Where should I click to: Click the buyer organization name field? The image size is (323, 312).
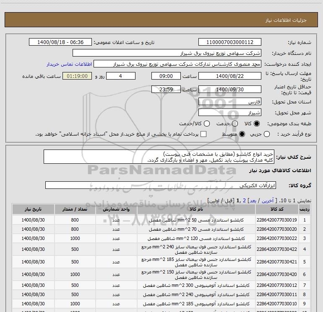(167, 53)
